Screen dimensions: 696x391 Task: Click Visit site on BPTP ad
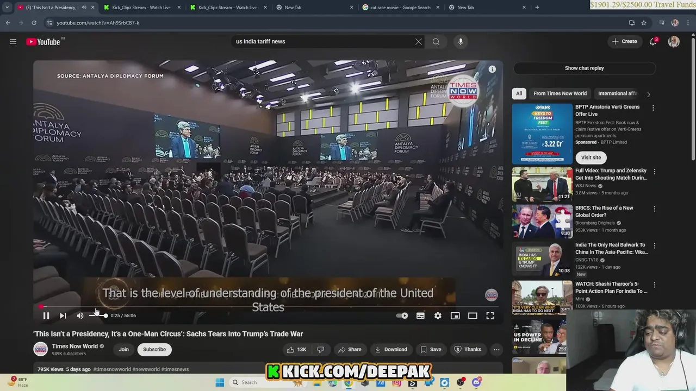point(591,157)
